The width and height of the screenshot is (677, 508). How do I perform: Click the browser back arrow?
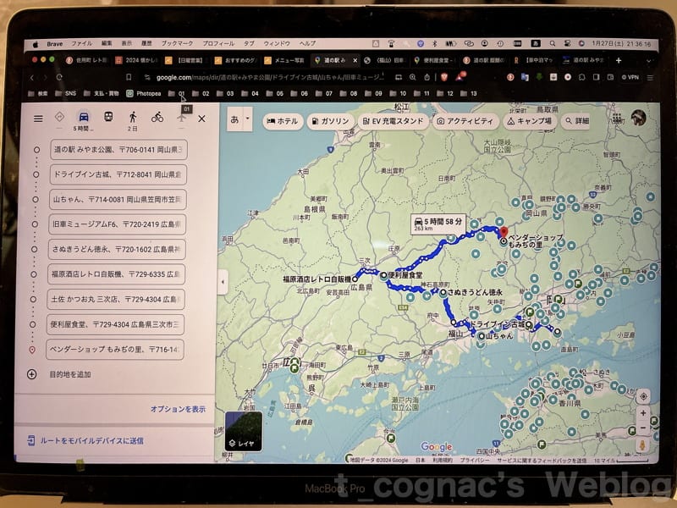tap(31, 78)
